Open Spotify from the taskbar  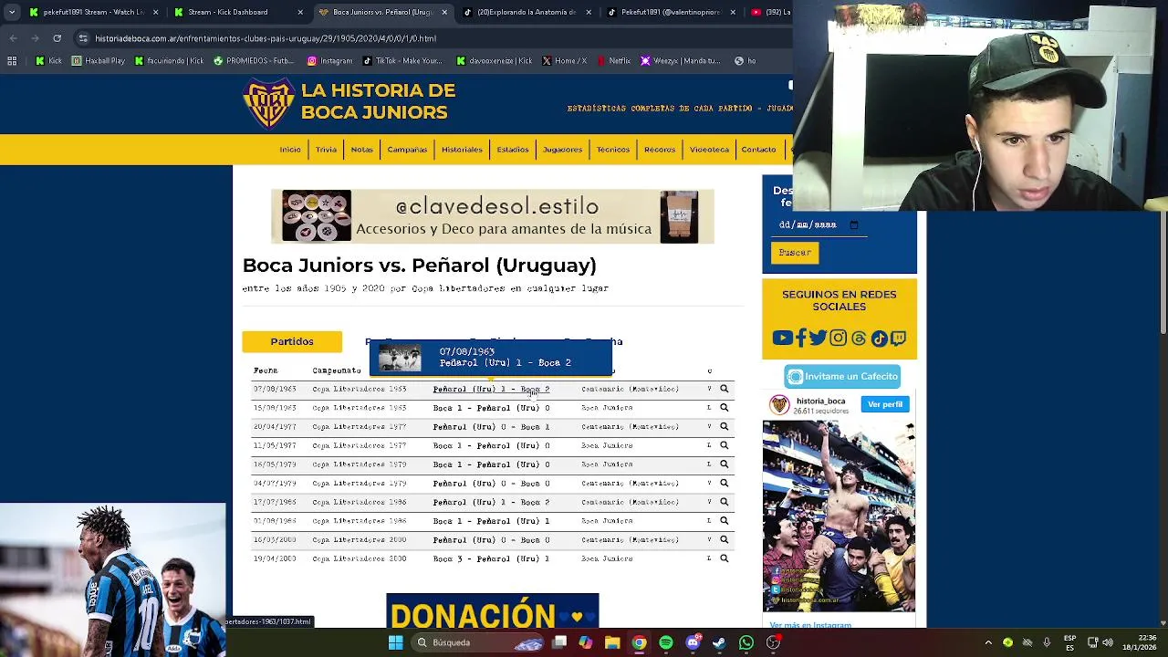(666, 642)
